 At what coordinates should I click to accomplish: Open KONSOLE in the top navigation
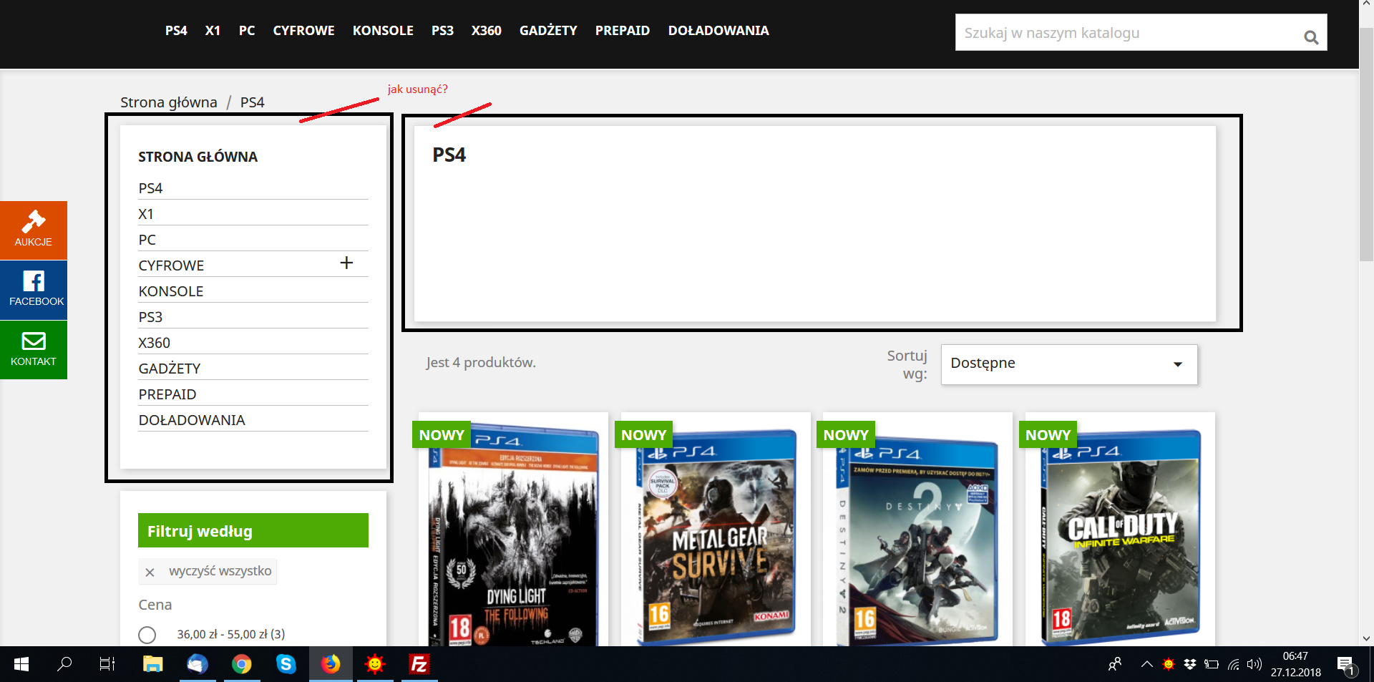pyautogui.click(x=383, y=31)
